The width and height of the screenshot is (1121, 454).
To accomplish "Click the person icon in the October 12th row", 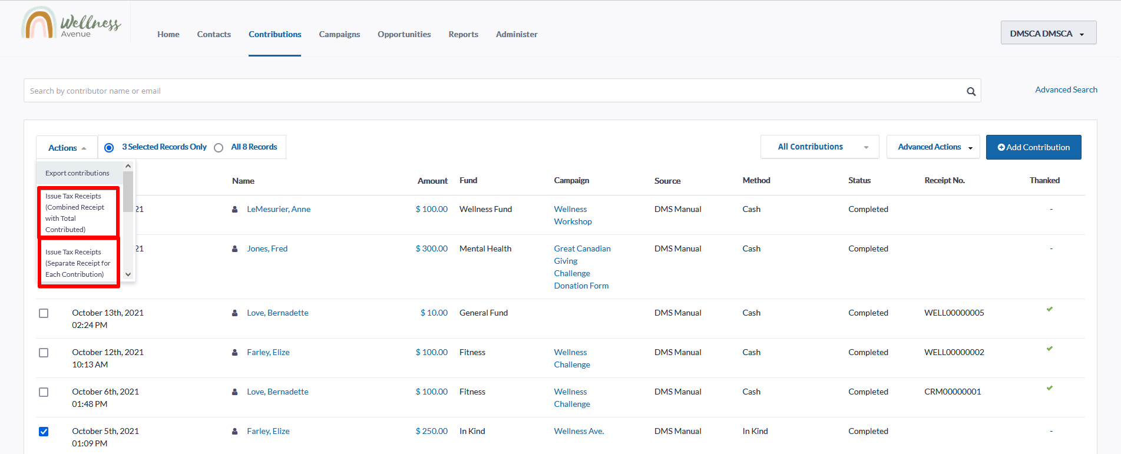I will 234,352.
